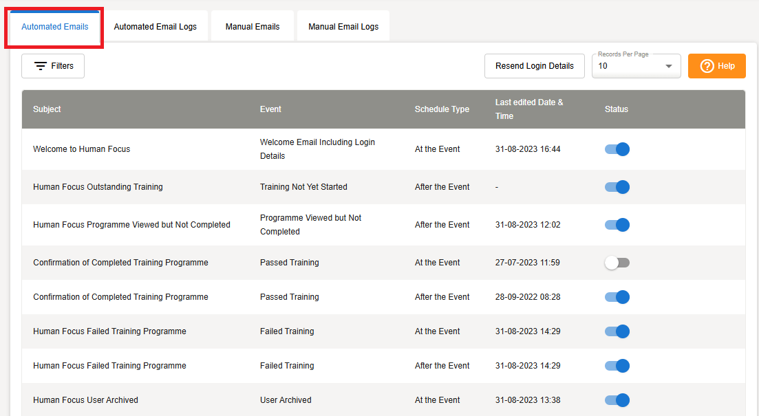
Task: Click the Subject column header
Action: pyautogui.click(x=47, y=109)
